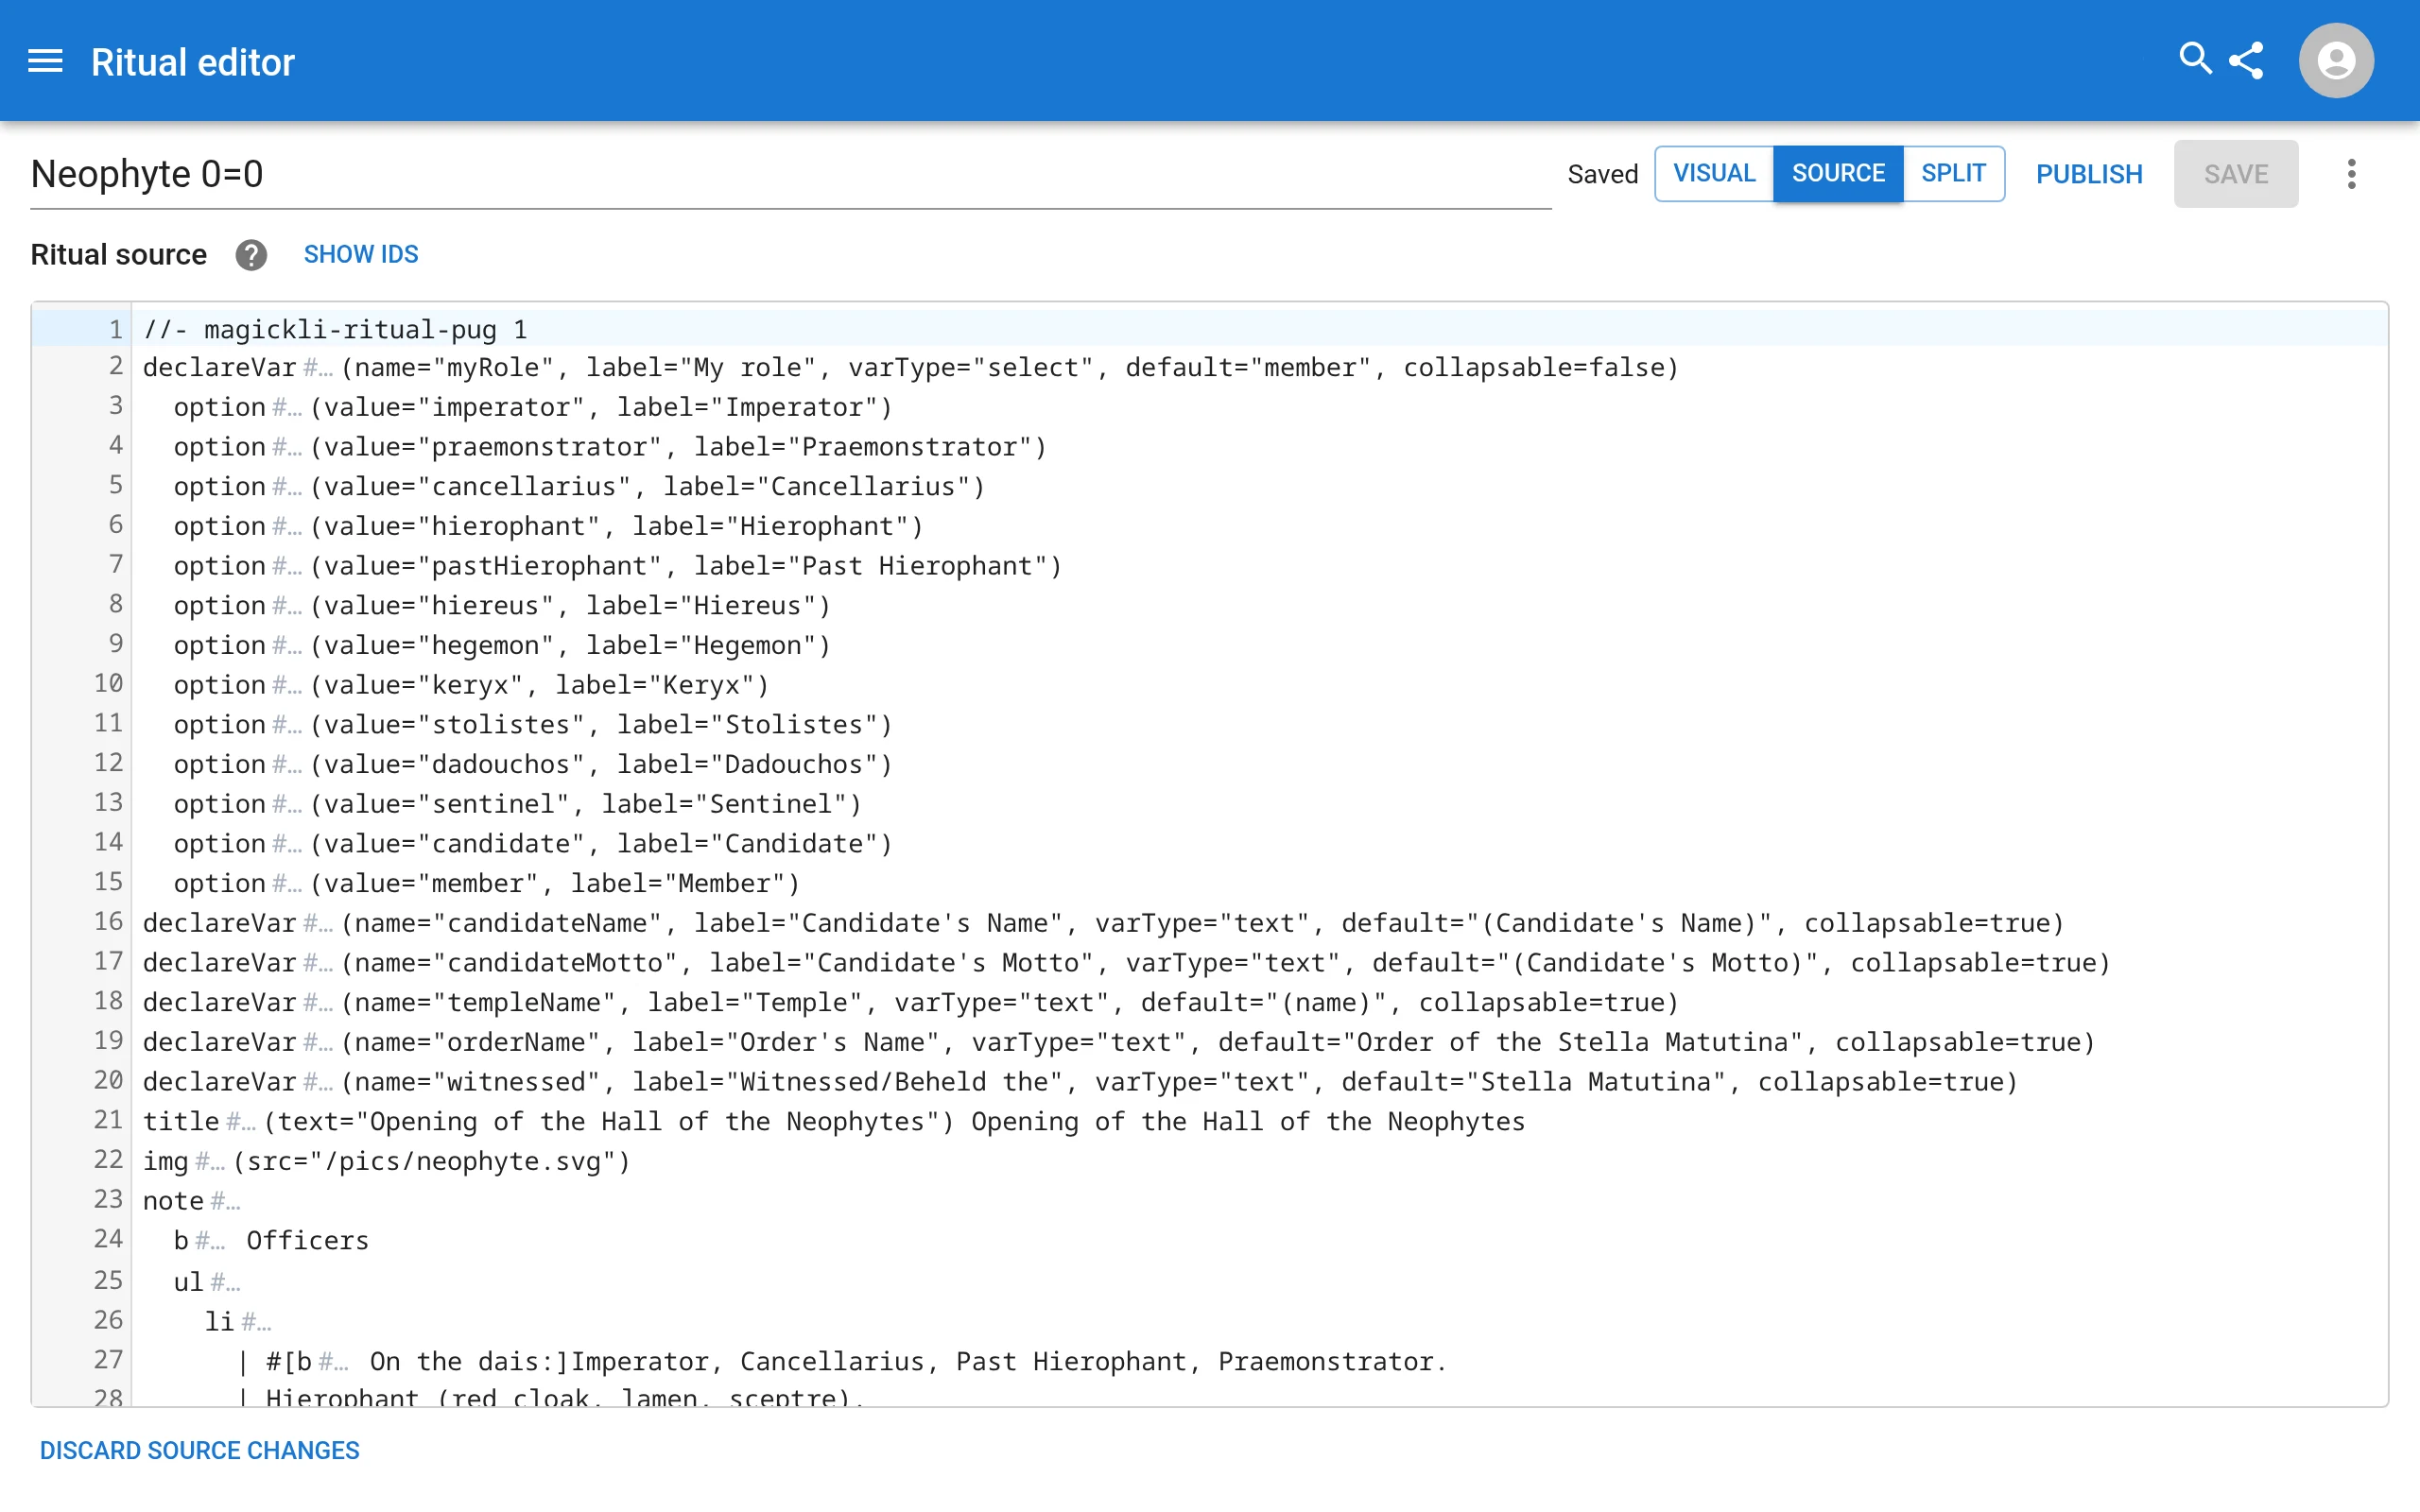
Task: Expand collapsed id after ul on line 25
Action: click(x=225, y=1282)
